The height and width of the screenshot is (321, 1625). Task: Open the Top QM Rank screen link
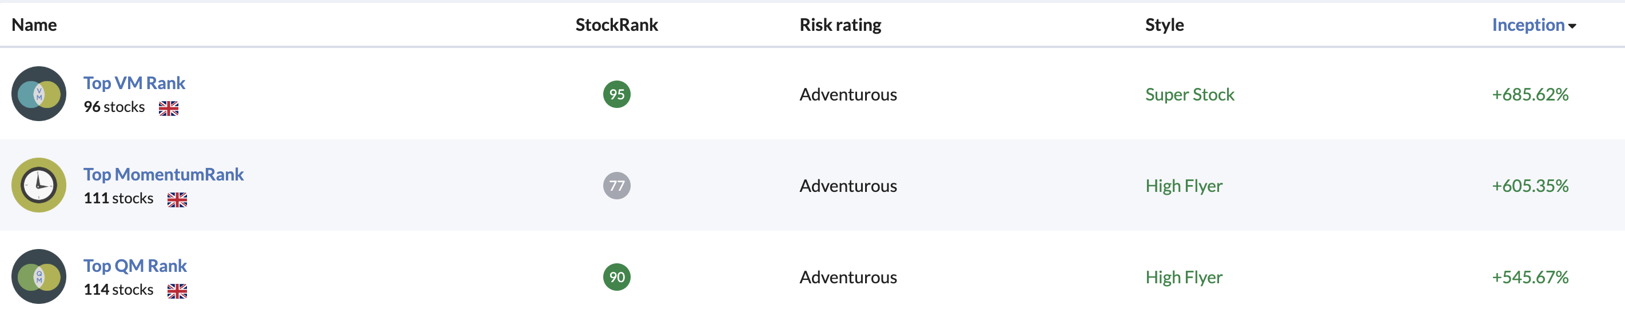click(135, 266)
